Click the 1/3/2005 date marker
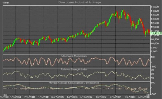Viewport: 162px width, 99px height. 44,97
